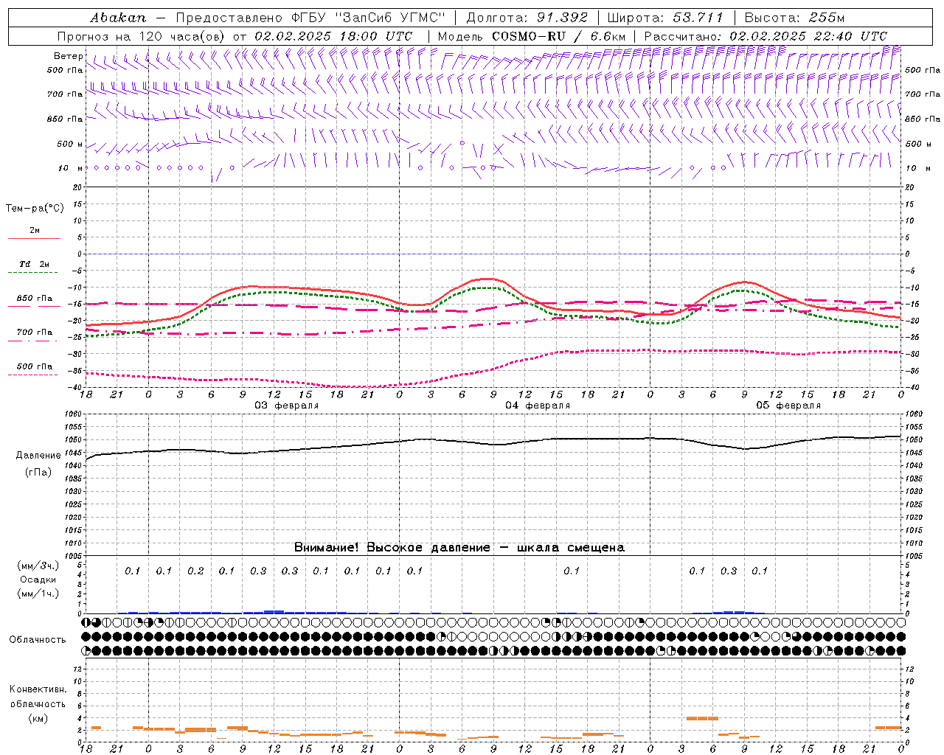Click the '0.2' precipitation value

(195, 571)
